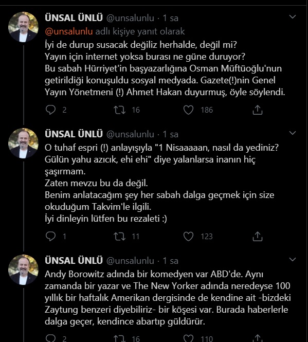View the first tweet's profile picture
Screen dimensions: 308x342
(x=23, y=27)
